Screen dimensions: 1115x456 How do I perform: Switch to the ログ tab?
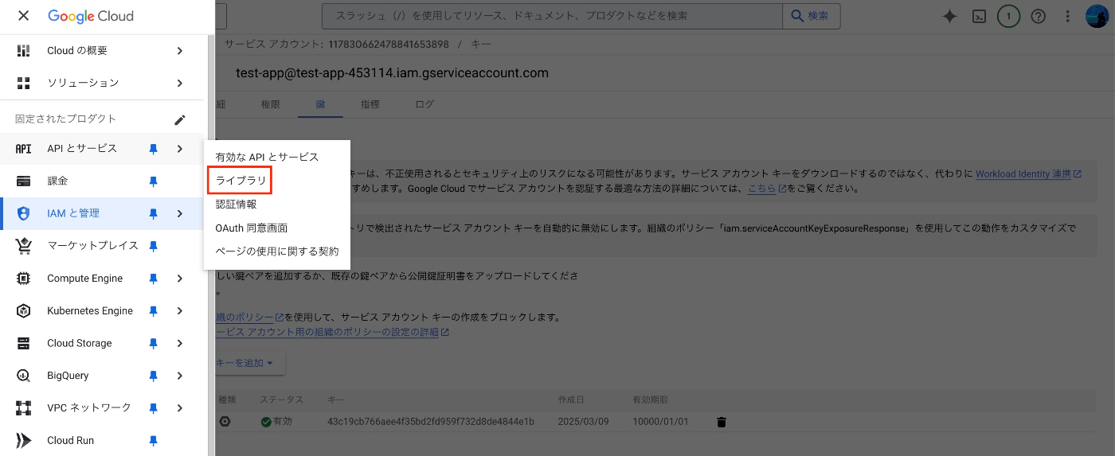click(424, 104)
